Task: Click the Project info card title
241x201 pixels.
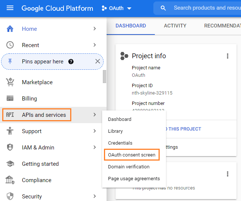Action: (149, 56)
